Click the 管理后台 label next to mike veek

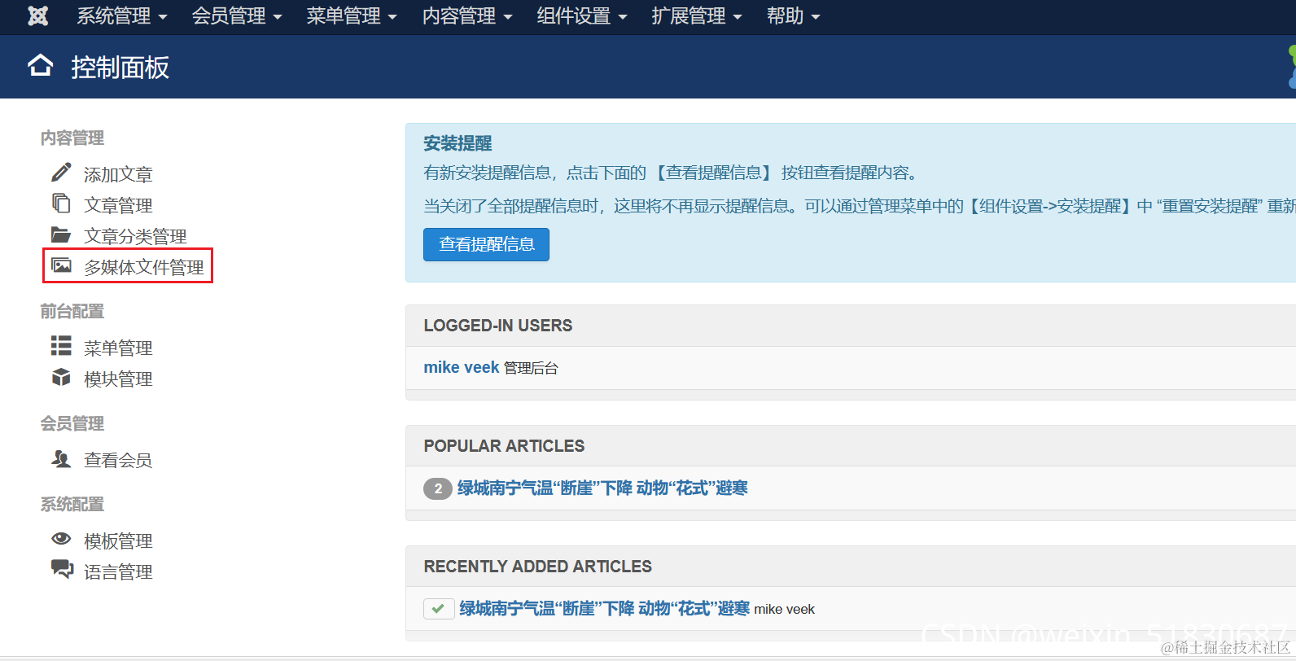(x=531, y=368)
